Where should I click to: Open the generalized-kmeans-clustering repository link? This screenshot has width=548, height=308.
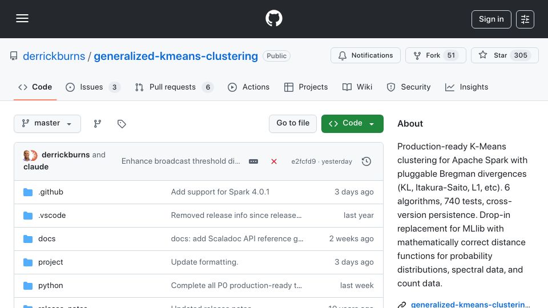click(x=176, y=56)
